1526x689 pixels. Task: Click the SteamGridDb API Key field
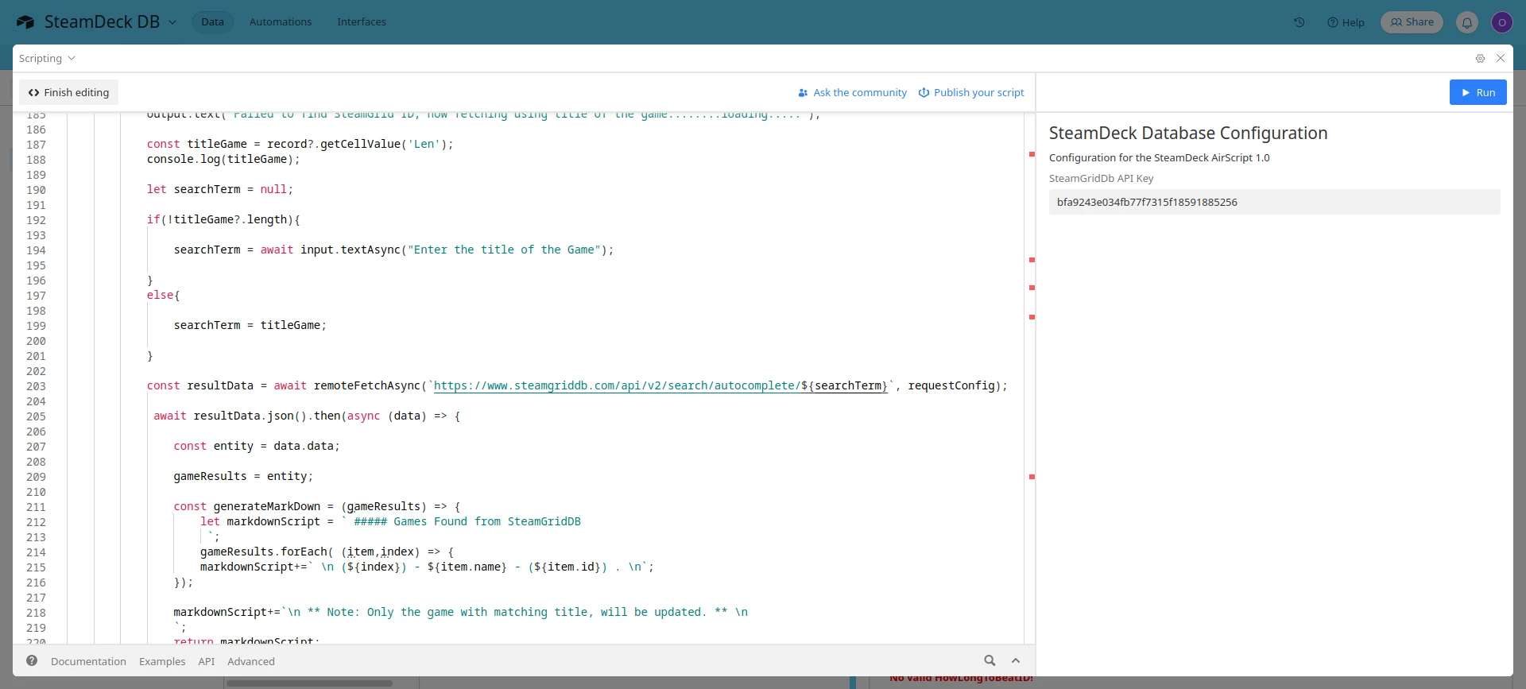[1274, 202]
